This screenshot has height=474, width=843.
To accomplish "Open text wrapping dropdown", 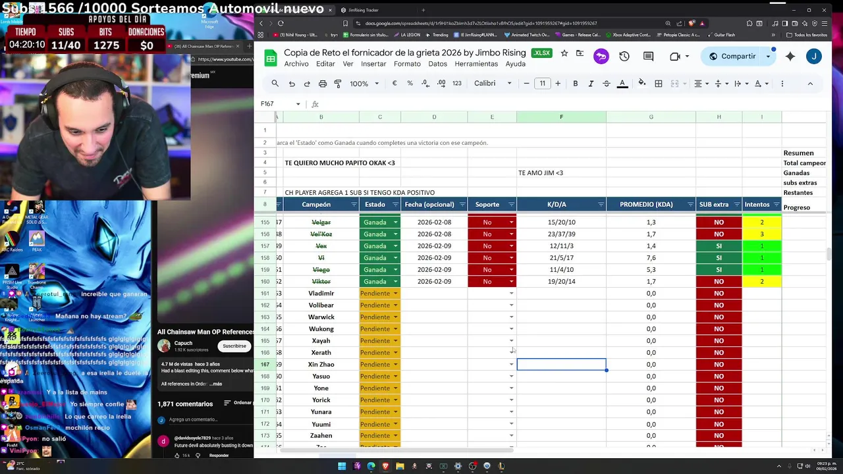I will tap(740, 84).
